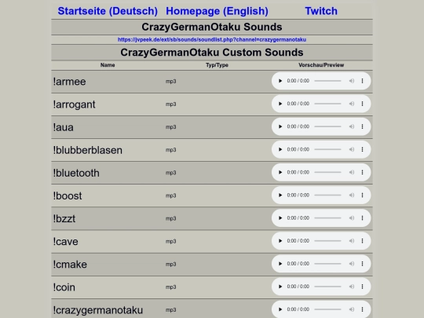Open Homepage (English) link
This screenshot has width=424, height=318.
click(217, 11)
